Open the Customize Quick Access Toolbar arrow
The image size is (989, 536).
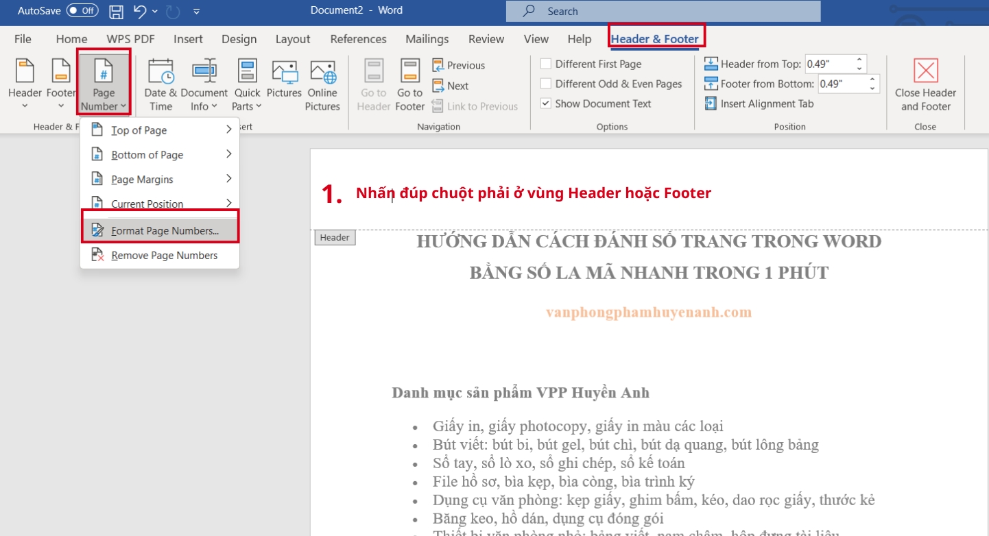point(197,12)
